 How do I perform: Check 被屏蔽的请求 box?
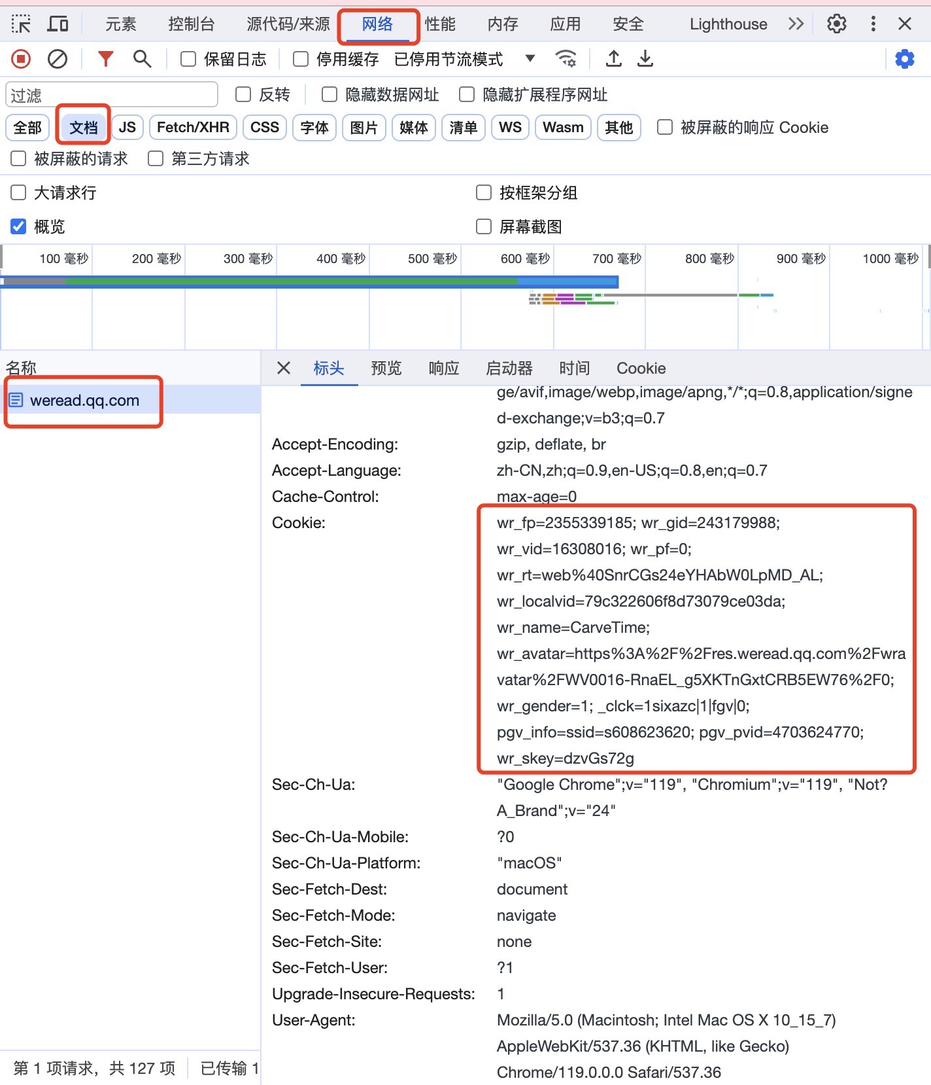18,158
